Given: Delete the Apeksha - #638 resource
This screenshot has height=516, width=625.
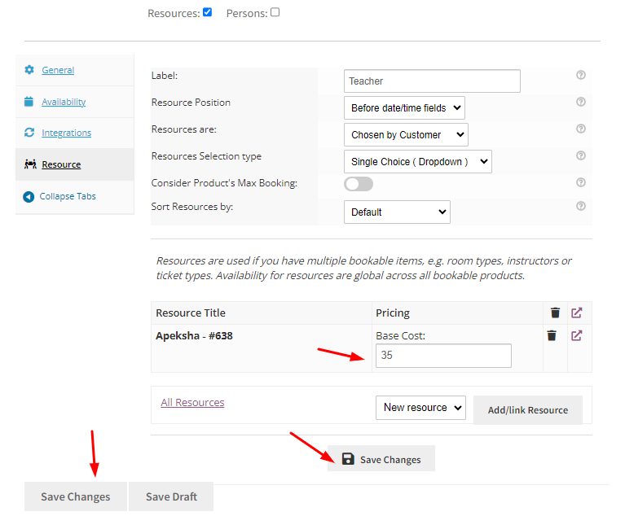Looking at the screenshot, I should 552,335.
